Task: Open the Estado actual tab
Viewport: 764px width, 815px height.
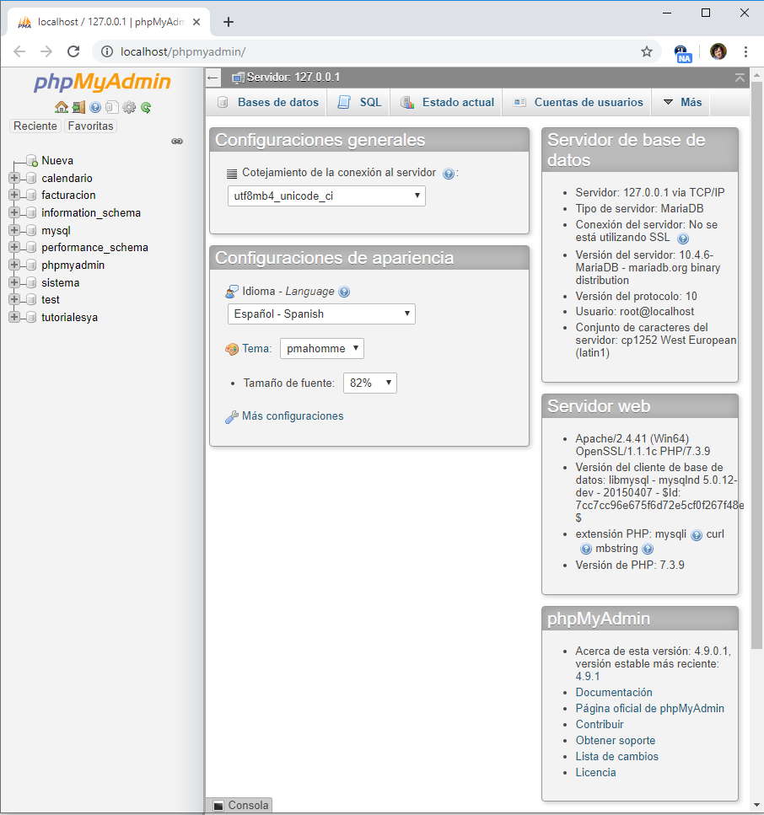Action: click(447, 102)
